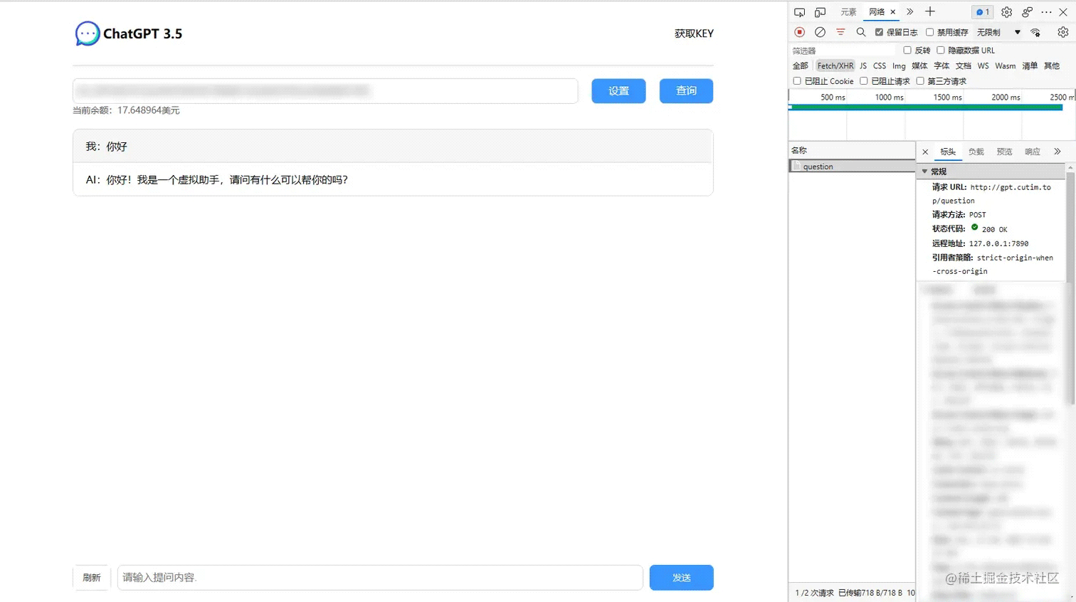Enable the 已阻止 Cookie checkbox
Image resolution: width=1076 pixels, height=602 pixels.
point(797,81)
